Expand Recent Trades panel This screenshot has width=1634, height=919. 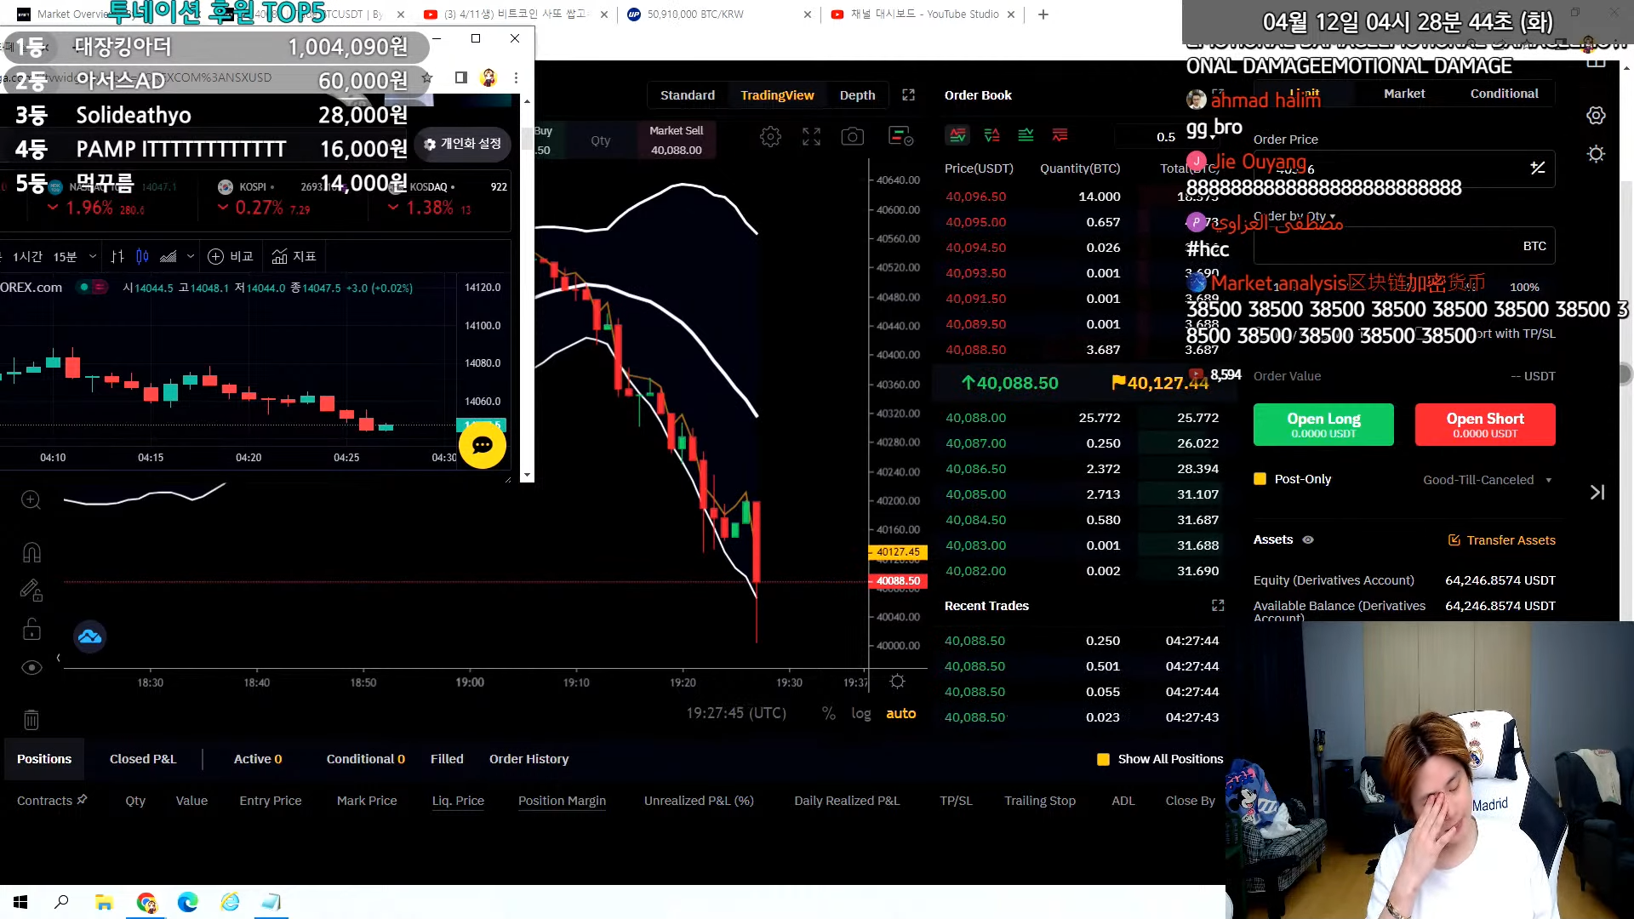click(1218, 605)
